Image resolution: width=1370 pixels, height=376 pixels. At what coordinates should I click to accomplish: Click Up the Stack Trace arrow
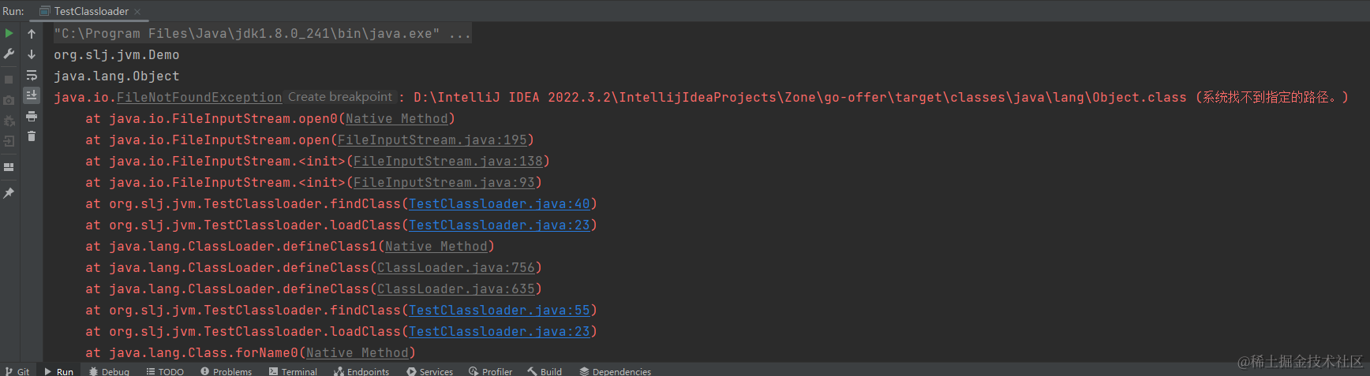[x=32, y=34]
